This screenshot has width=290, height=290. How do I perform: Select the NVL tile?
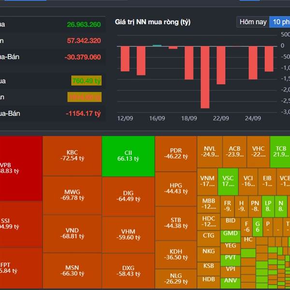click(210, 152)
